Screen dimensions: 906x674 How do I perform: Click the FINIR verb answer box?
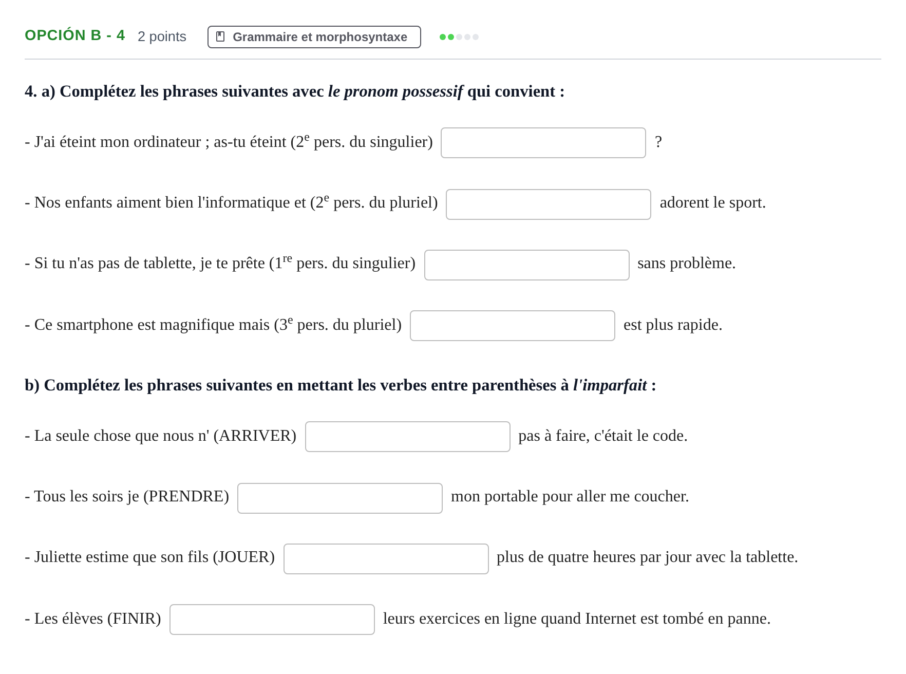coord(272,620)
